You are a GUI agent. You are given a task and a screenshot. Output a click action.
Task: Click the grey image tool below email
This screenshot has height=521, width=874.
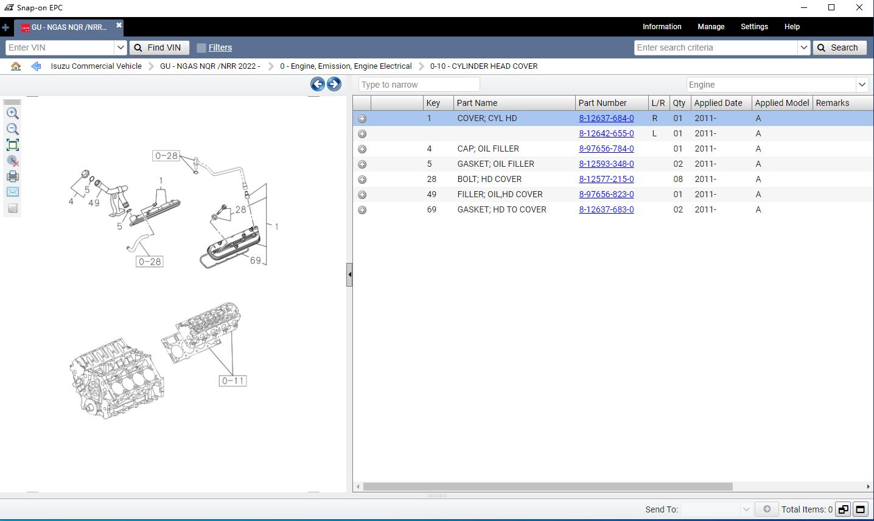coord(13,208)
